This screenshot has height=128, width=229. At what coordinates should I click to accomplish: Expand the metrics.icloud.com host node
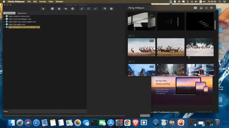(4, 16)
